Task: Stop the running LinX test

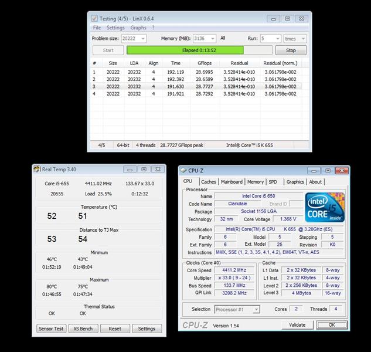Action: [291, 50]
